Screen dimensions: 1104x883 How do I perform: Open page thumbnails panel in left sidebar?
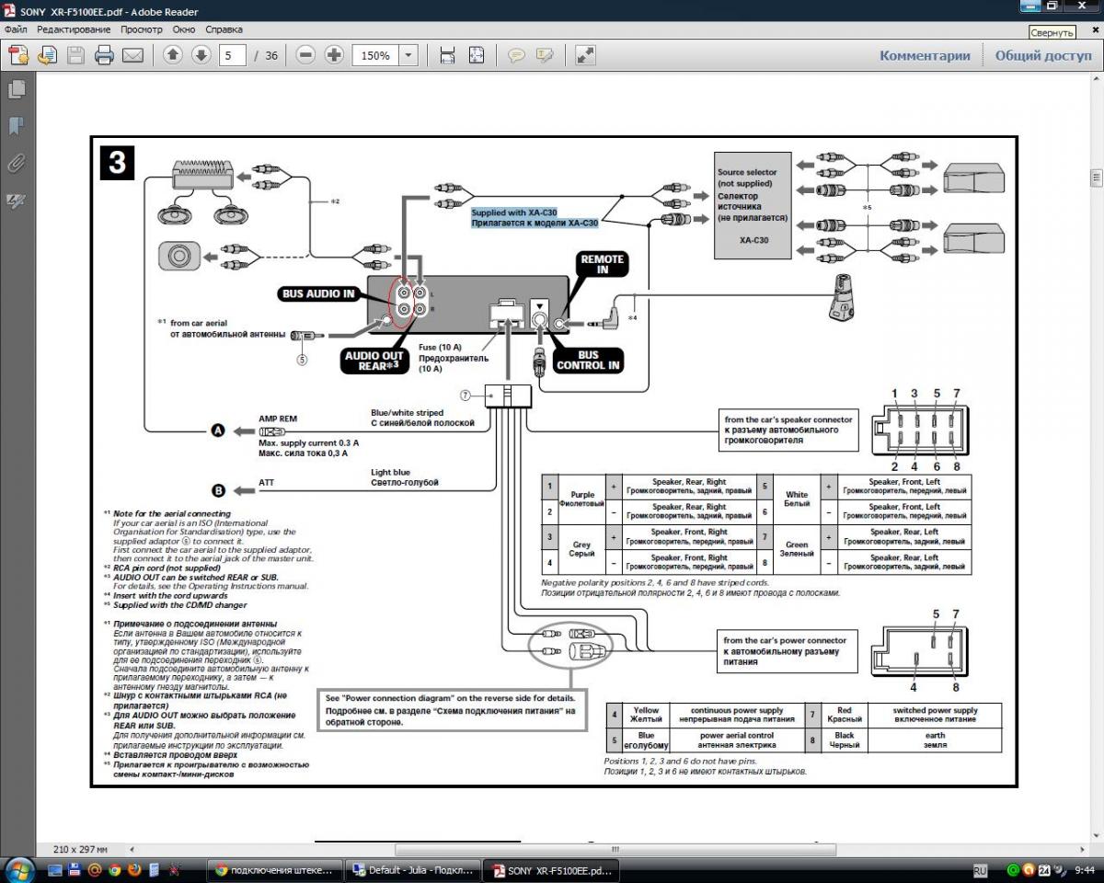(x=17, y=89)
